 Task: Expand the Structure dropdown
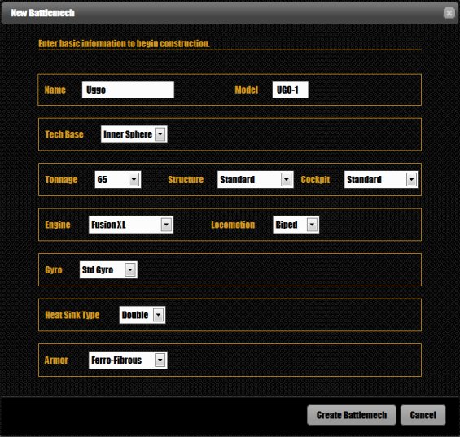255,180
